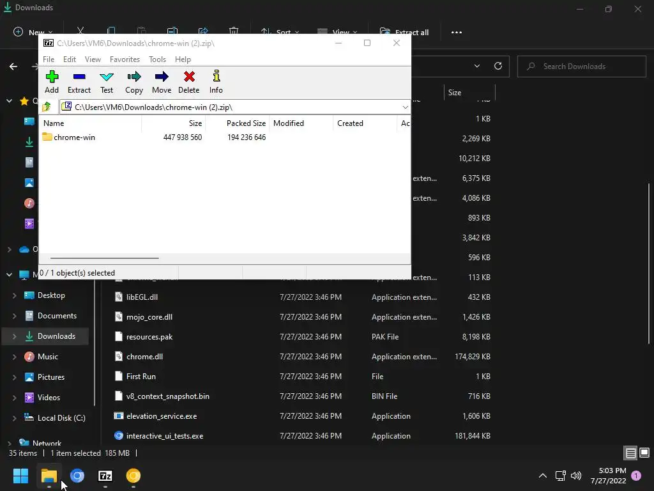Expand the Videos tree node
654x491 pixels.
tap(14, 398)
